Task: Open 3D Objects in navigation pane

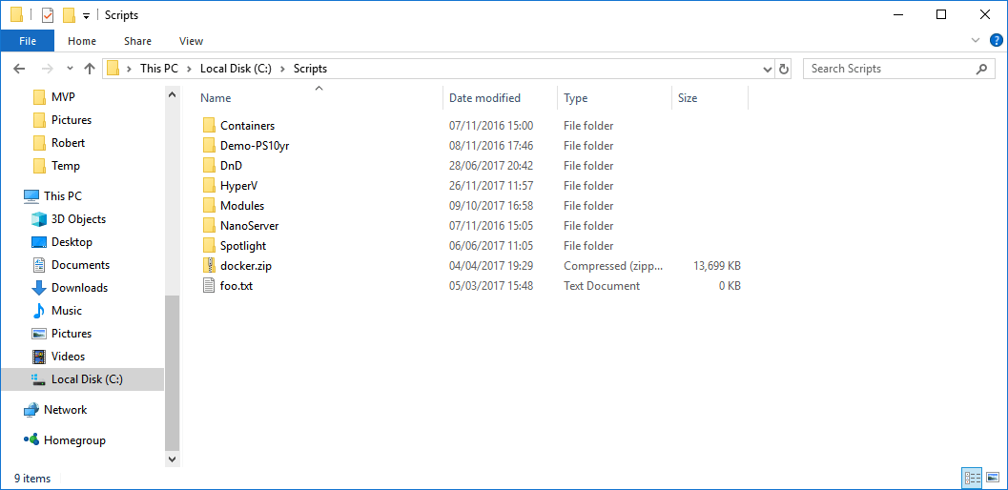Action: tap(78, 219)
